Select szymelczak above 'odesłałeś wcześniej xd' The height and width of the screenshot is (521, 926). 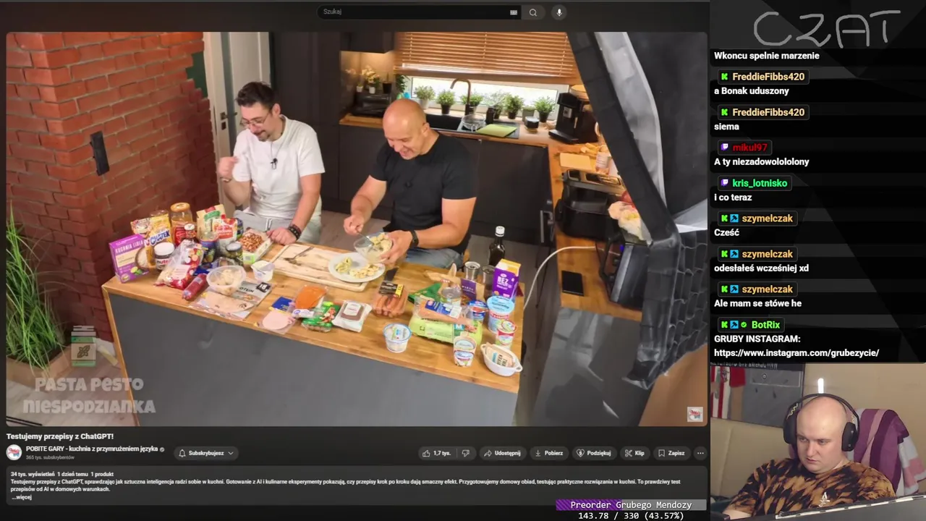(x=768, y=254)
